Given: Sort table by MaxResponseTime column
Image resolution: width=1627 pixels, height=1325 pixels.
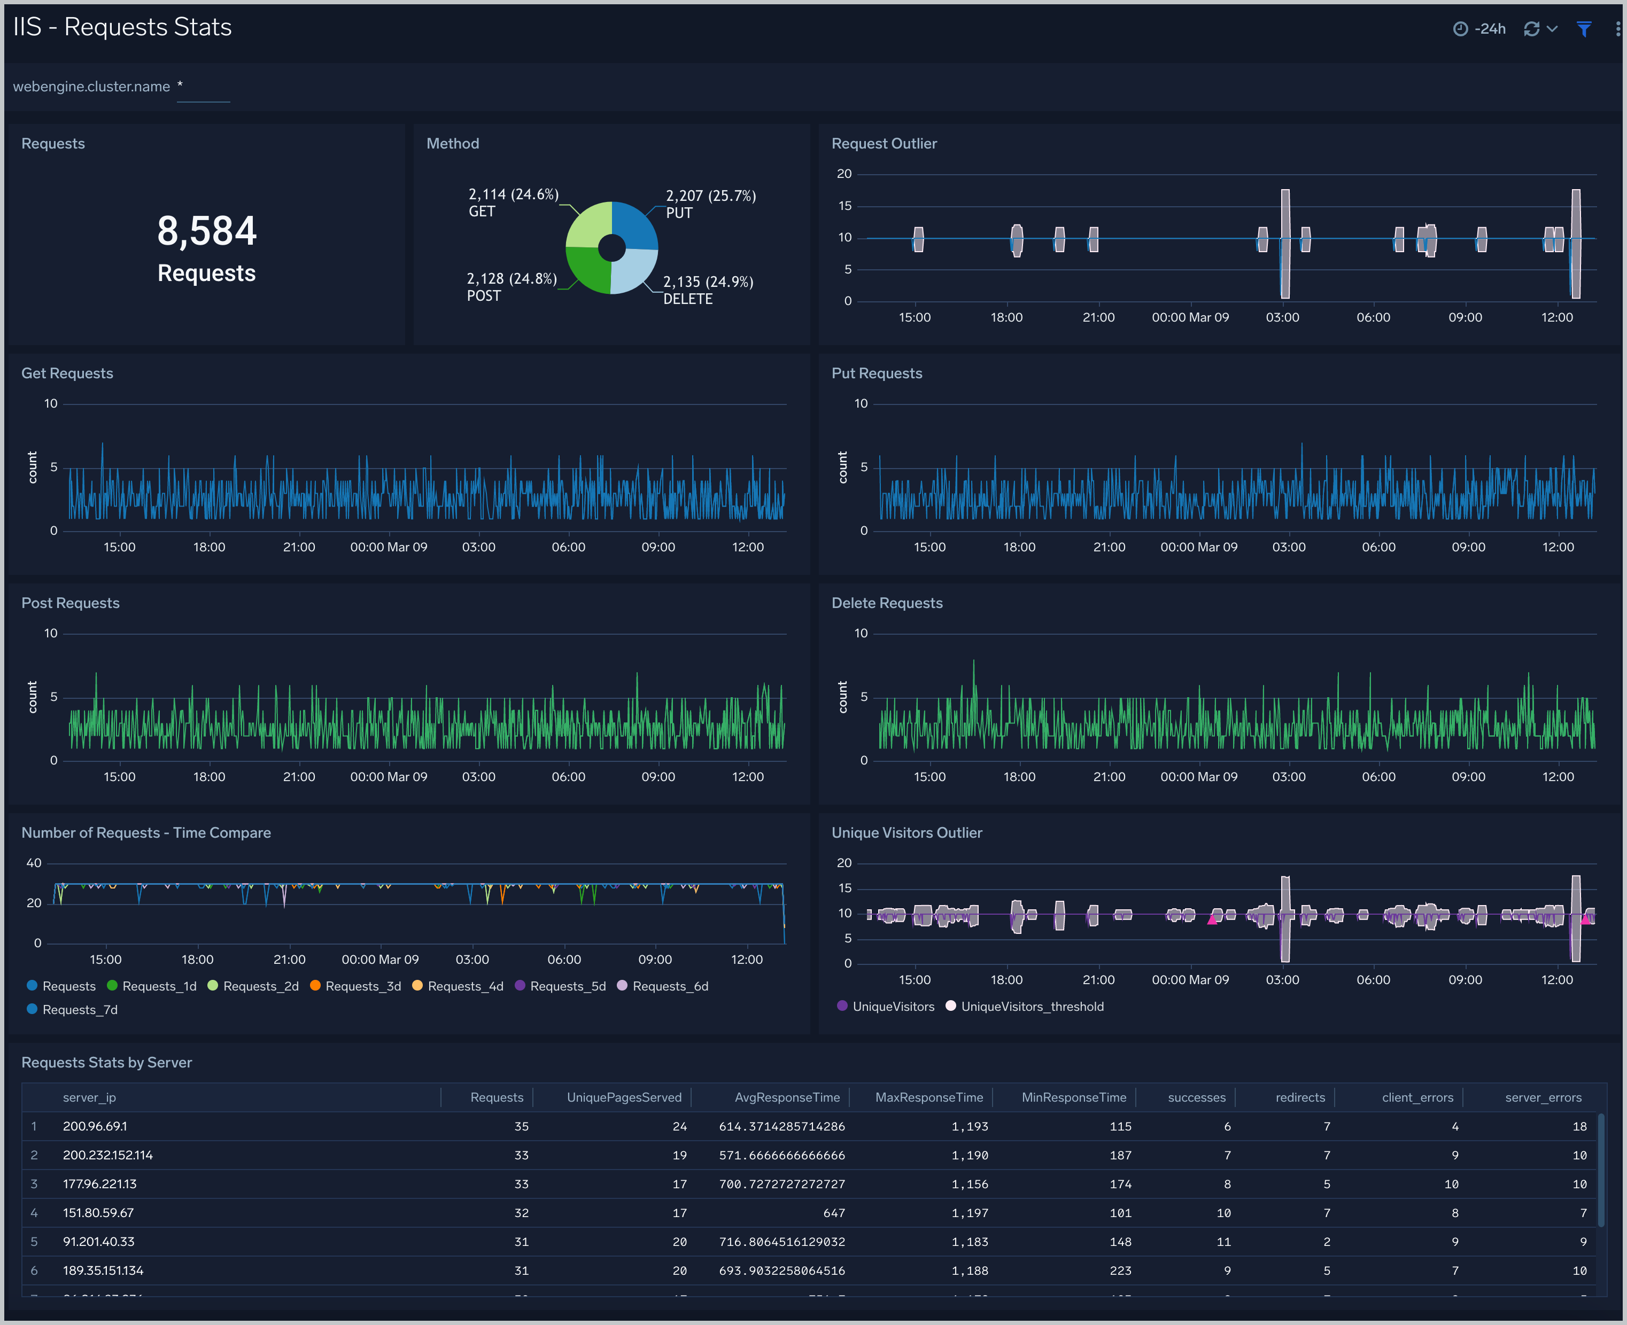Looking at the screenshot, I should pyautogui.click(x=929, y=1097).
